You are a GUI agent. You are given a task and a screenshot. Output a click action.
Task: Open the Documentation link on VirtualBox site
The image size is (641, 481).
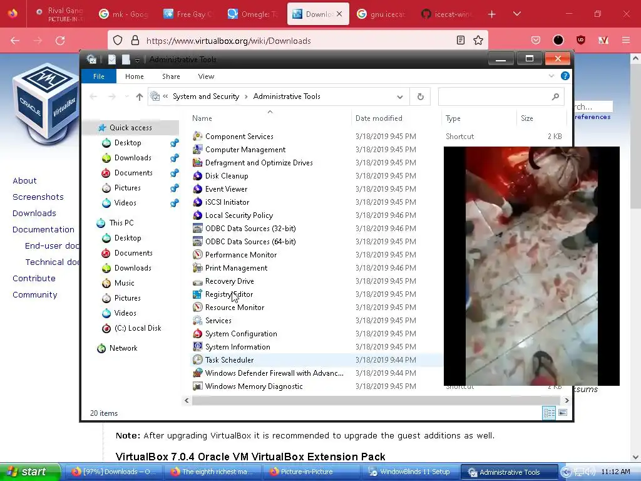[43, 229]
